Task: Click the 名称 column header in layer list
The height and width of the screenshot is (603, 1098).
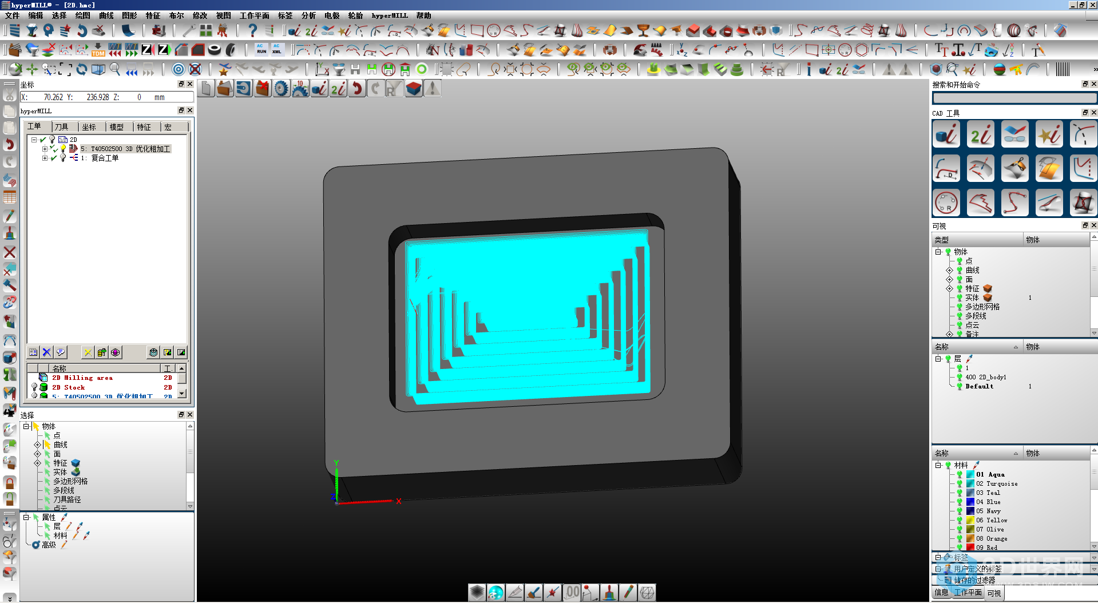Action: pyautogui.click(x=977, y=347)
